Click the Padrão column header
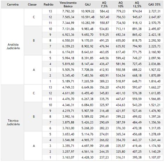This screenshot has height=162, width=165. (48, 5)
